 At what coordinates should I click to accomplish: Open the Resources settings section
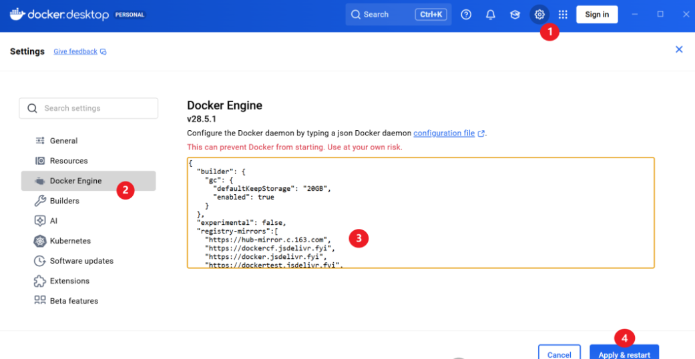[88, 160]
